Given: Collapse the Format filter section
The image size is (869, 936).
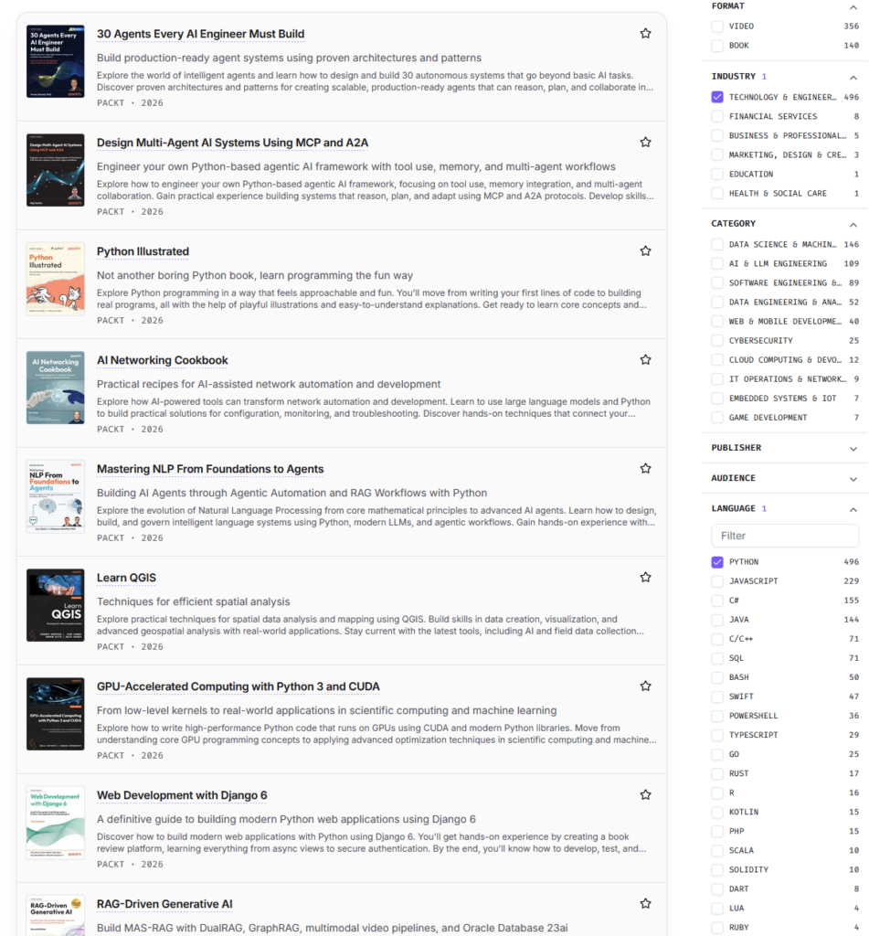Looking at the screenshot, I should point(853,7).
